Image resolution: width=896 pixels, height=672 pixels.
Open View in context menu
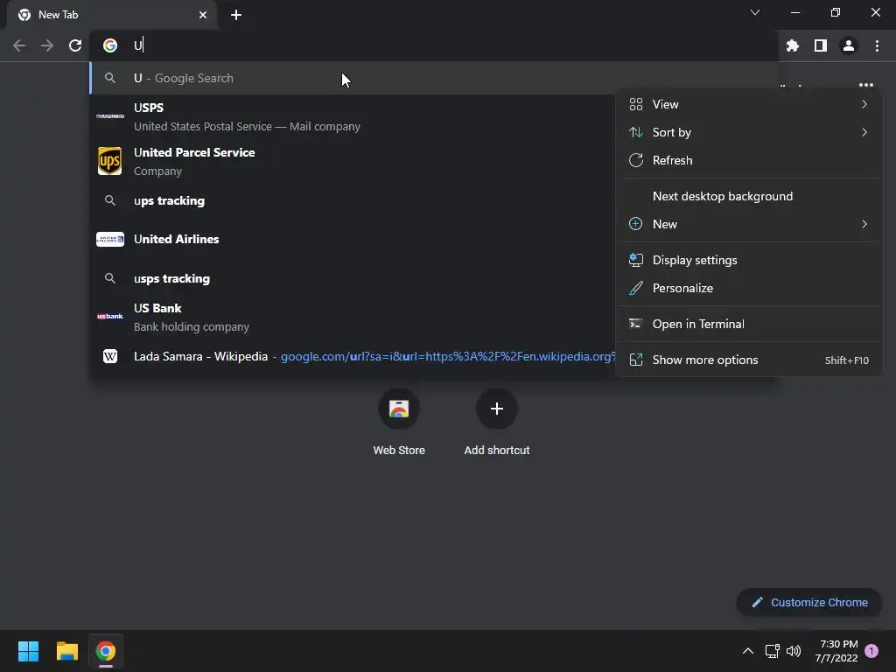[x=749, y=105]
